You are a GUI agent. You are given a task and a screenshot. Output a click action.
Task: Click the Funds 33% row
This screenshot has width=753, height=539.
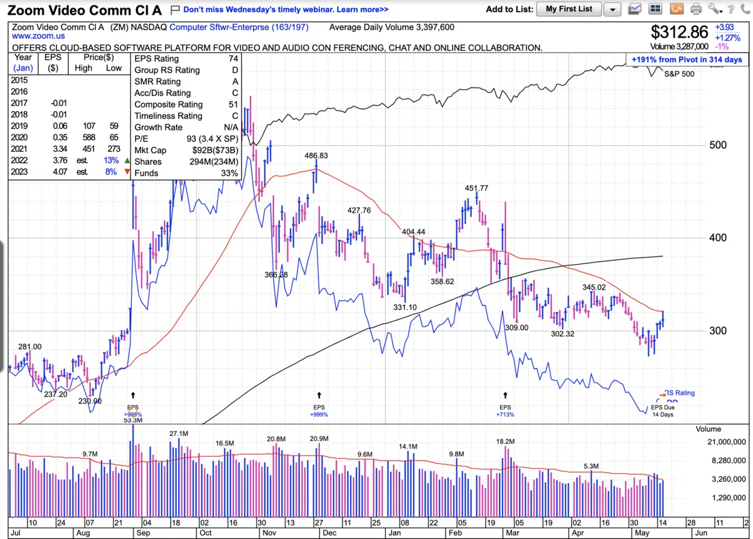click(x=186, y=173)
